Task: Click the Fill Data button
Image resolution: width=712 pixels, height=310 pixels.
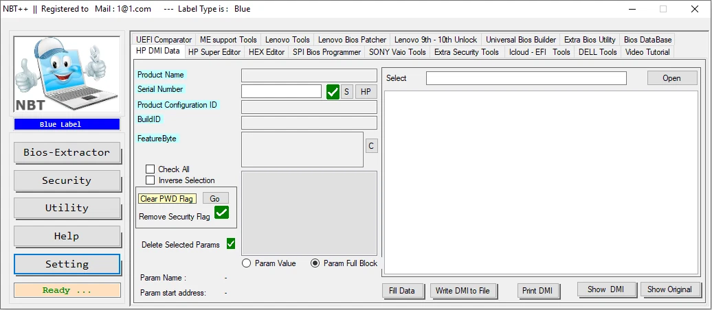Action: pyautogui.click(x=402, y=291)
